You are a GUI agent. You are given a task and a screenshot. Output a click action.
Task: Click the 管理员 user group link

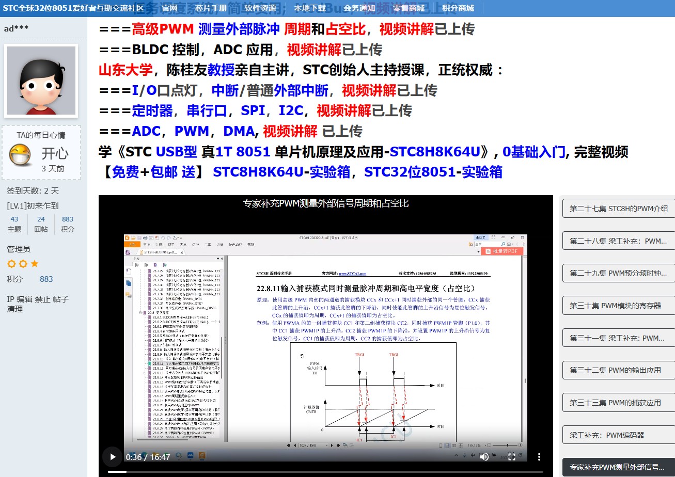click(x=19, y=249)
